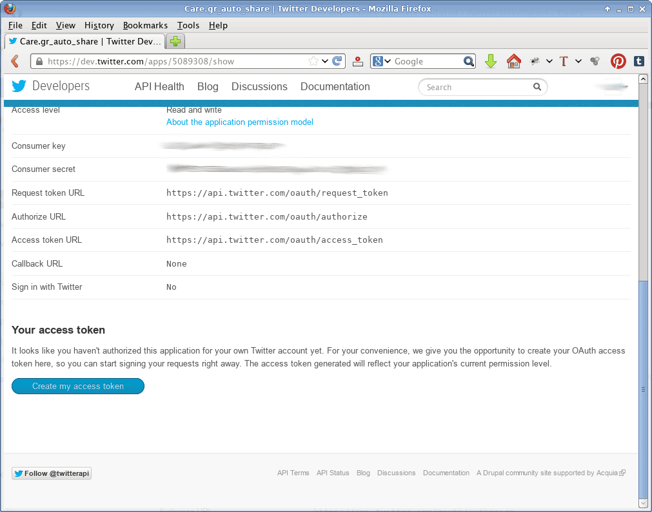Viewport: 652px width, 512px height.
Task: Expand dropdown next to bug icon
Action: [549, 61]
